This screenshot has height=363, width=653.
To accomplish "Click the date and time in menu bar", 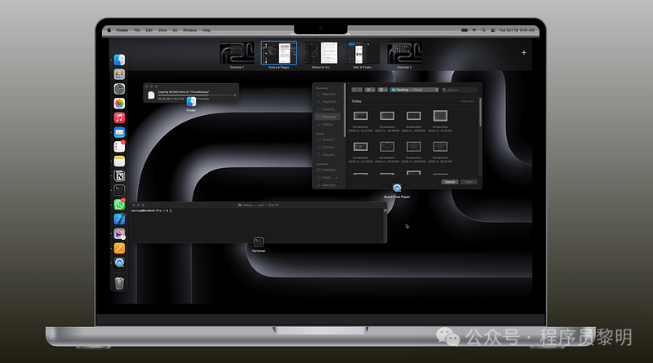I will (x=517, y=30).
